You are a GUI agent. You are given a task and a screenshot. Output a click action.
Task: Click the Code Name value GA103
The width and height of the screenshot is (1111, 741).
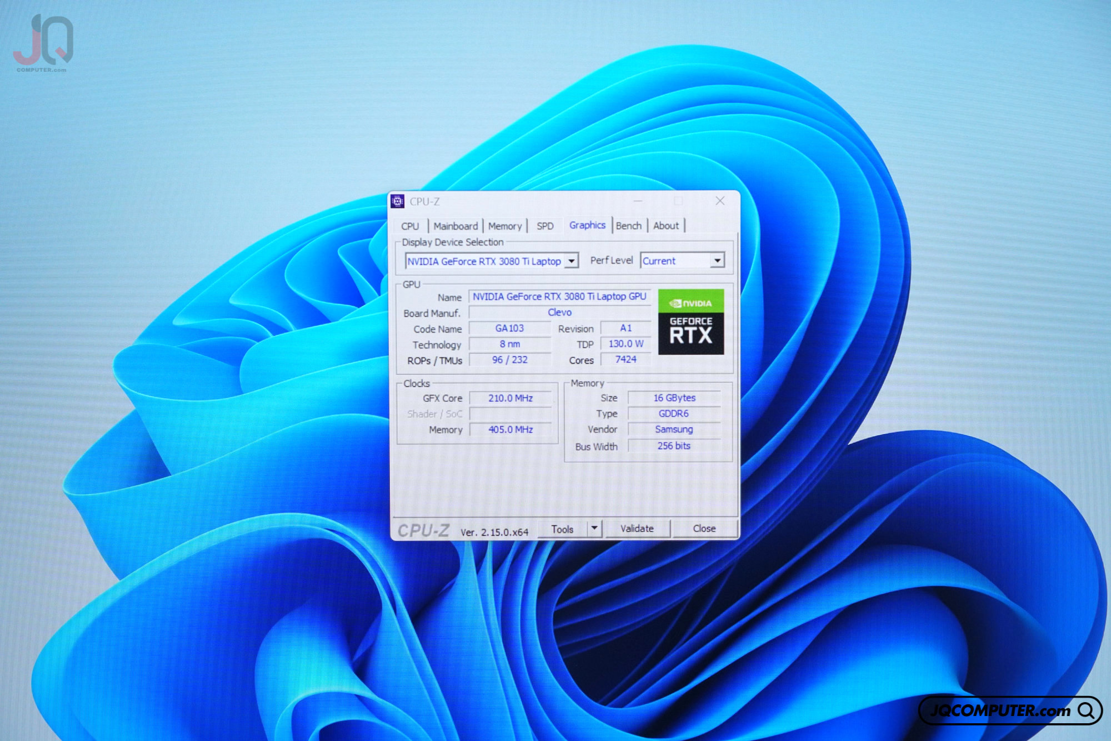pyautogui.click(x=510, y=329)
